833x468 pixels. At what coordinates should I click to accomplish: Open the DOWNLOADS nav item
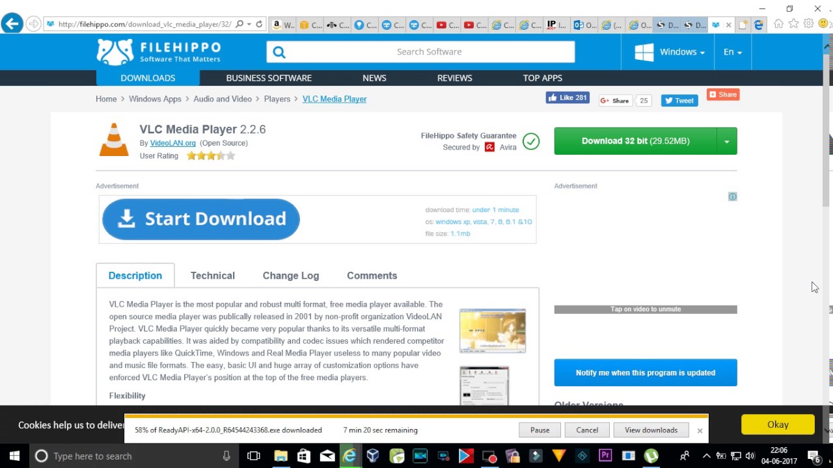[x=148, y=78]
